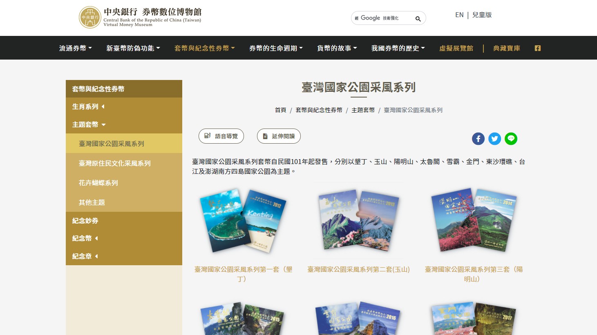Expand the 紀念幣 sidebar item

pyautogui.click(x=124, y=238)
